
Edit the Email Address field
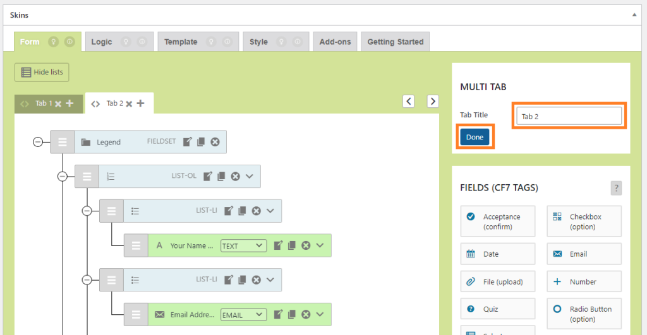coord(278,314)
